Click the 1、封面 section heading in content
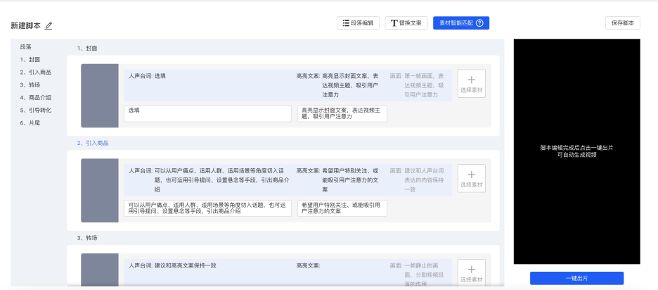This screenshot has height=290, width=658. (87, 49)
